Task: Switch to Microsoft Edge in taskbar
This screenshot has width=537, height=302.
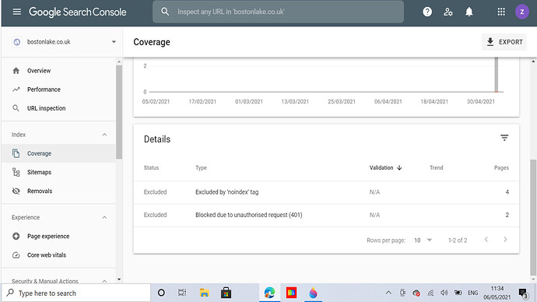Action: [x=269, y=293]
